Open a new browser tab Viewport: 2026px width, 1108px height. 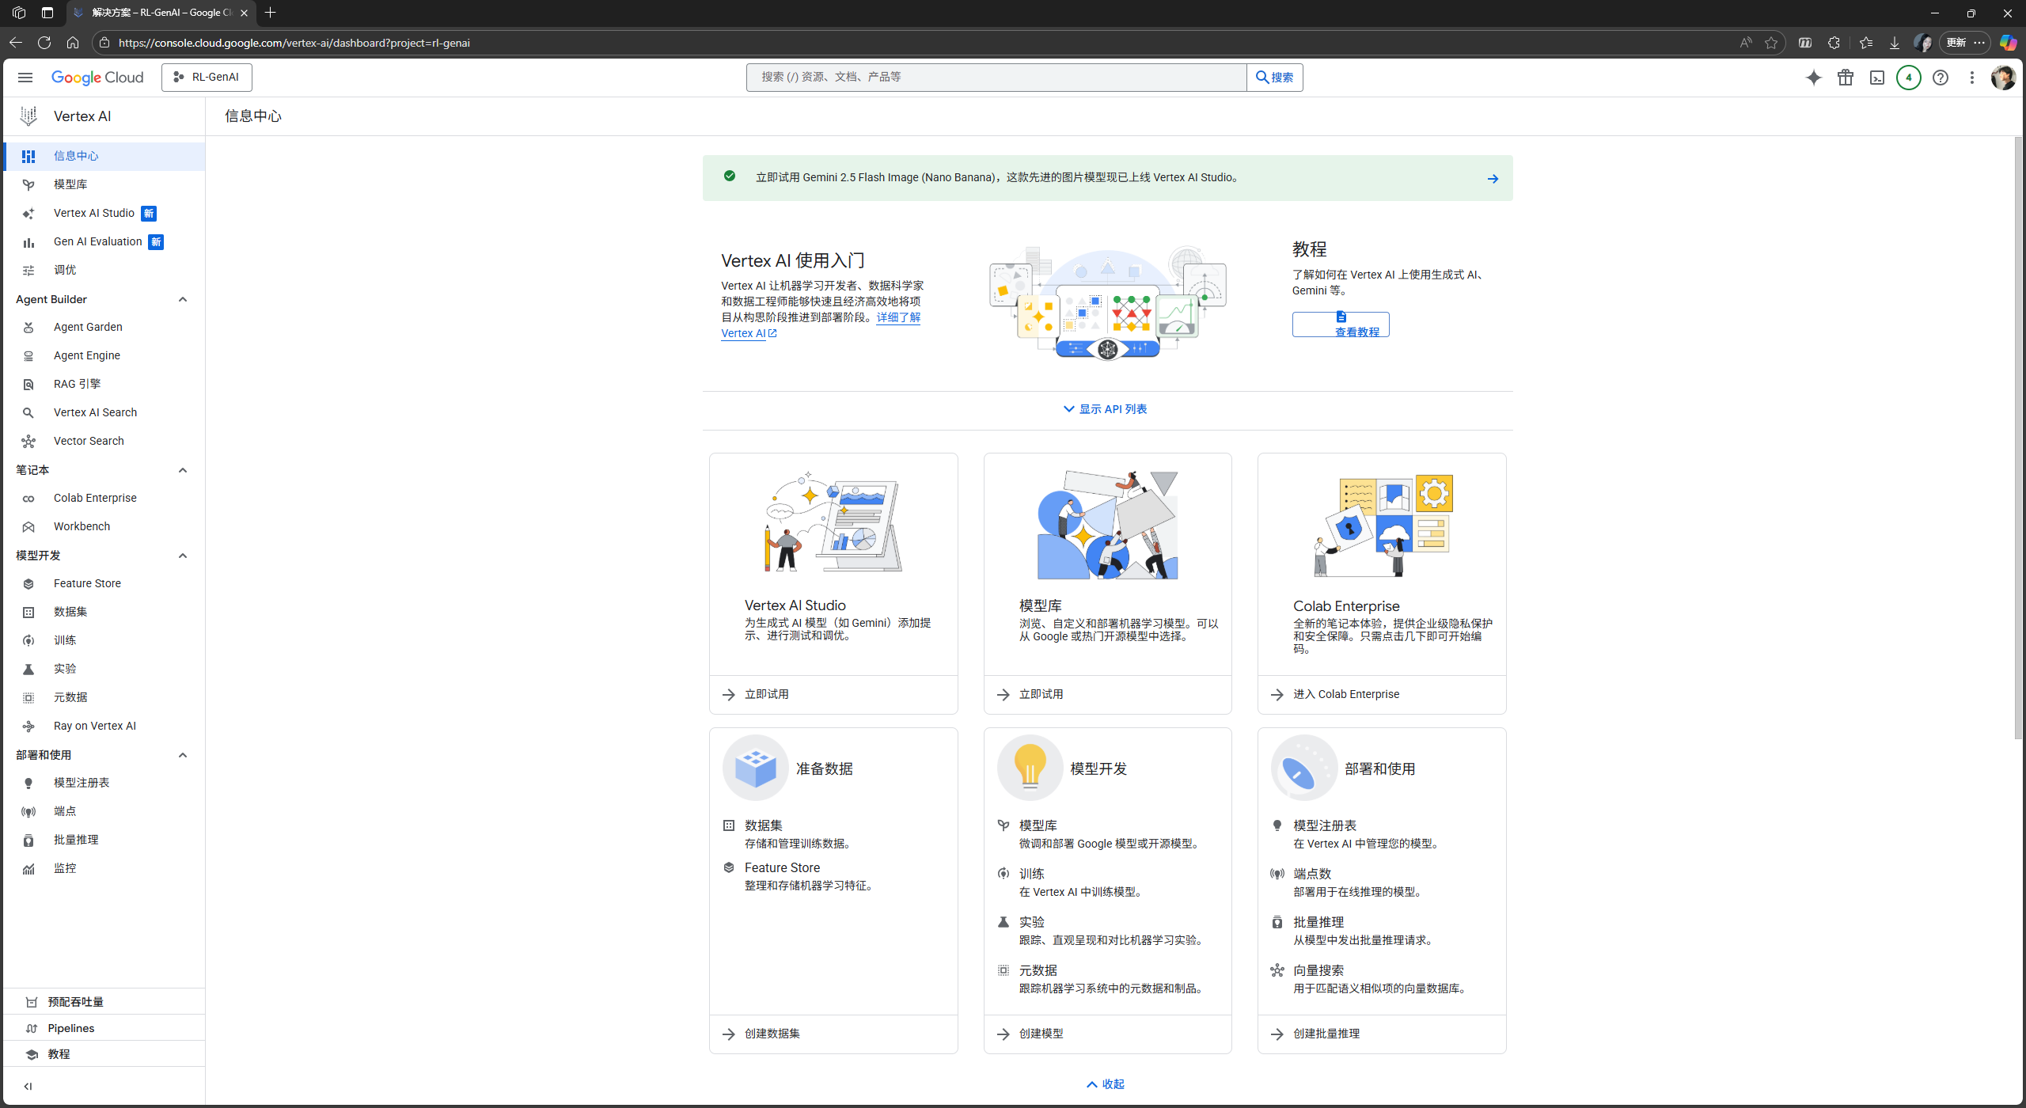point(270,13)
